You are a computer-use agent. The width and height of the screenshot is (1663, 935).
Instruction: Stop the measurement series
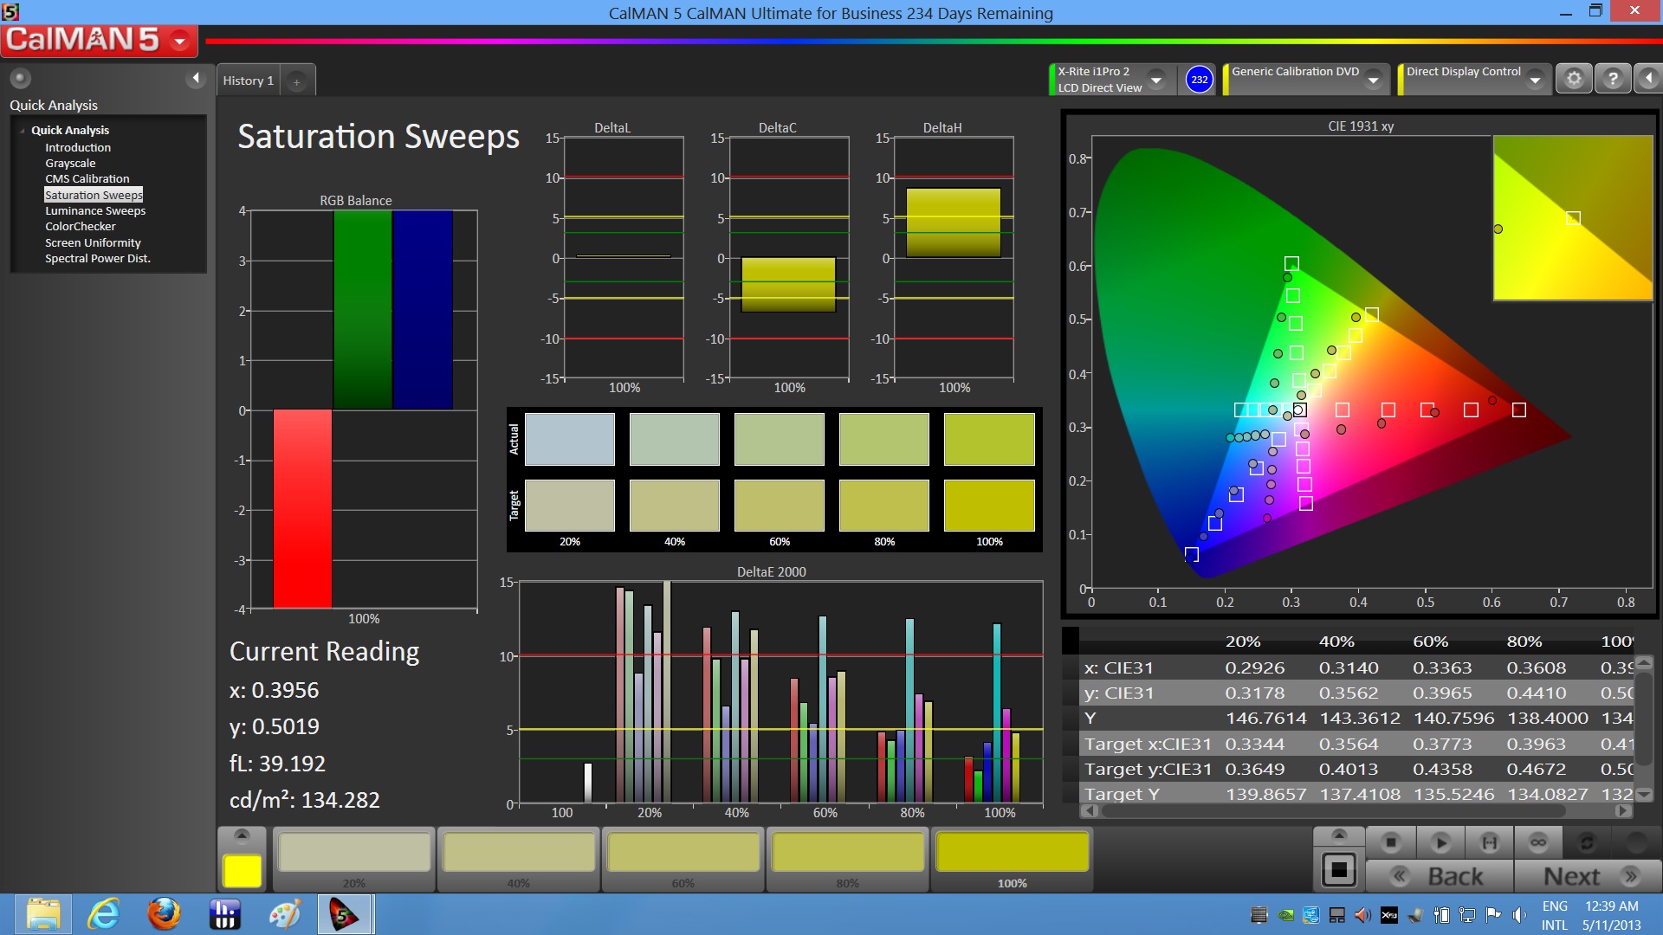click(1391, 841)
